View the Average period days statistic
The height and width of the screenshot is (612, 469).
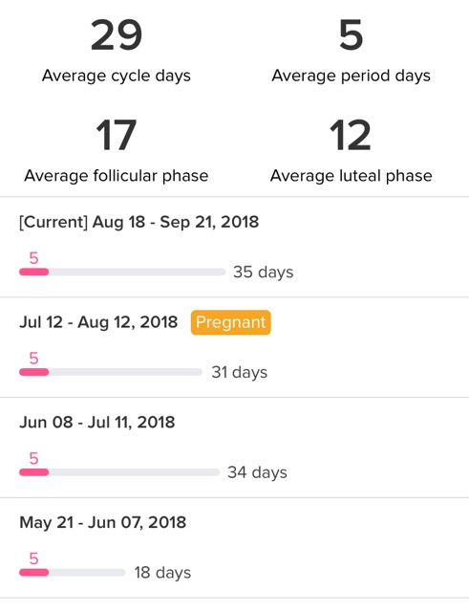tap(351, 51)
